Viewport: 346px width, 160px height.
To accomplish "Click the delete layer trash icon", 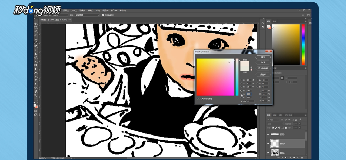I will click(302, 158).
